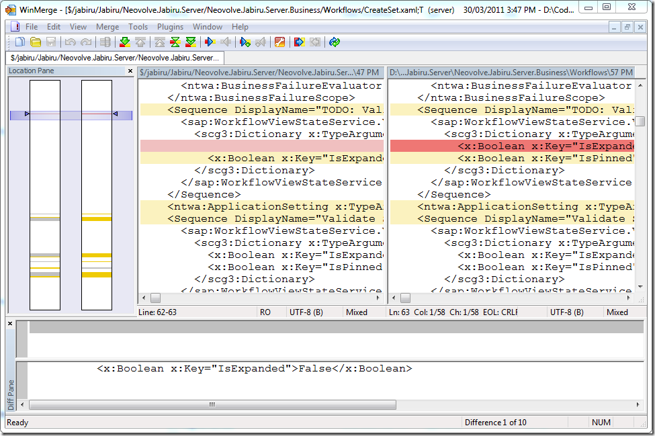Click the right D:\ file path header
Image resolution: width=655 pixels, height=436 pixels.
[511, 73]
